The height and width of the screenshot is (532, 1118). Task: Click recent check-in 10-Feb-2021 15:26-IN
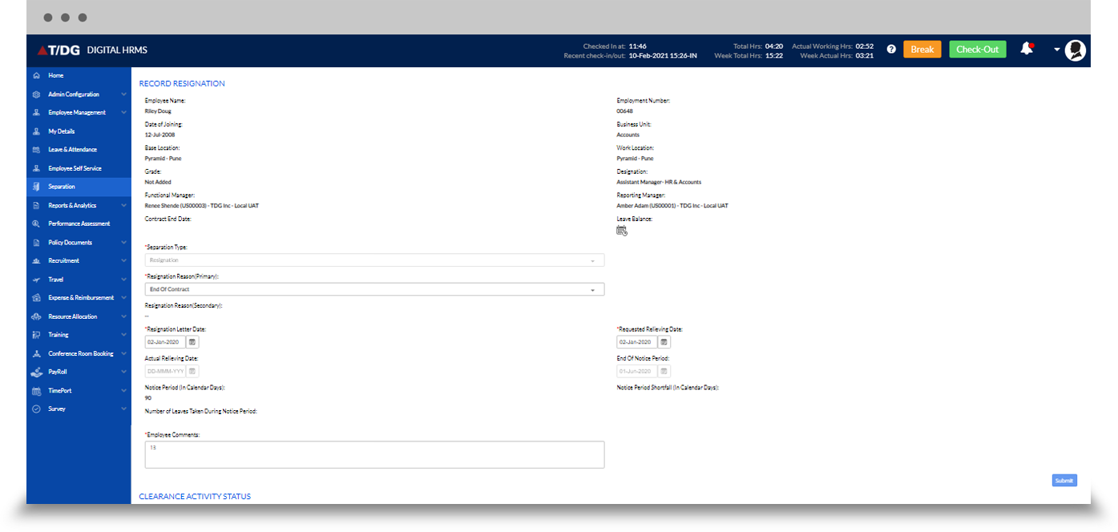point(663,56)
